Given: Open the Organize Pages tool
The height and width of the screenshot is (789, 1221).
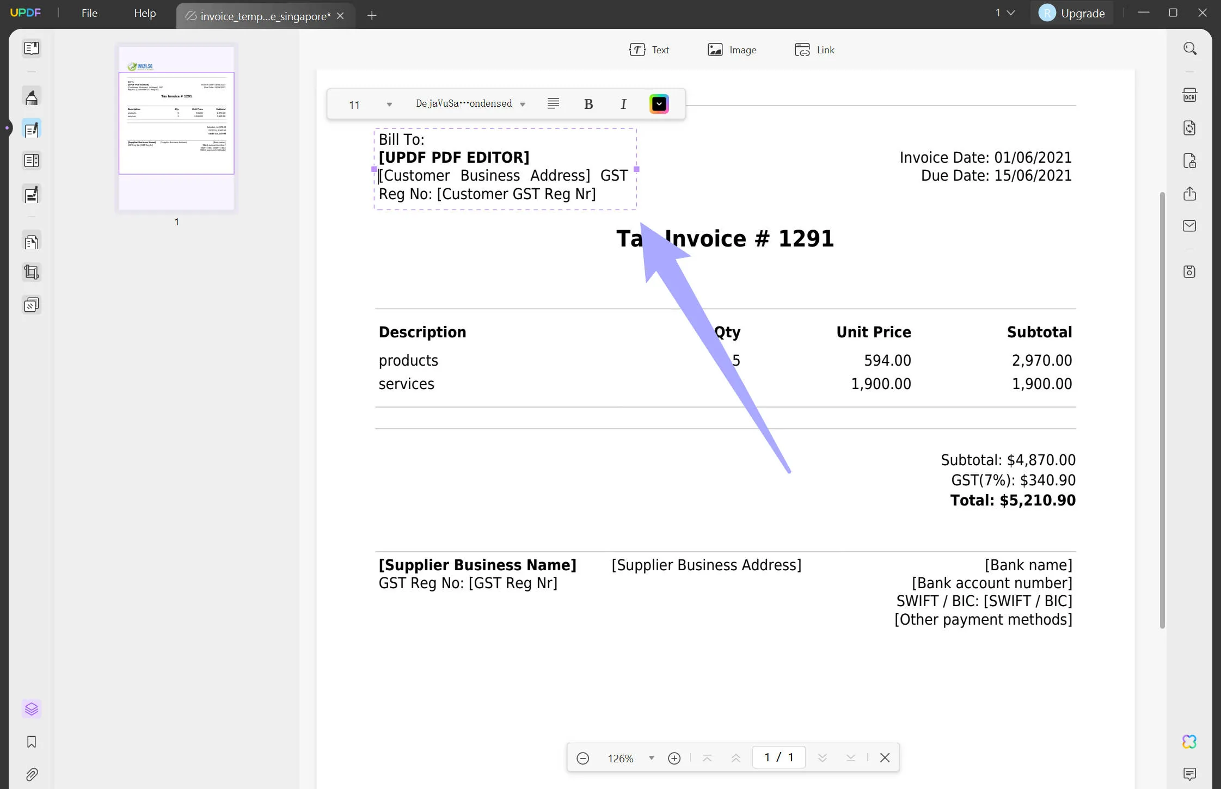Looking at the screenshot, I should pyautogui.click(x=32, y=241).
